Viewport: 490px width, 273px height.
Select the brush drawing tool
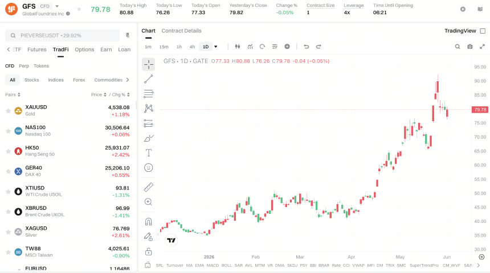[149, 138]
